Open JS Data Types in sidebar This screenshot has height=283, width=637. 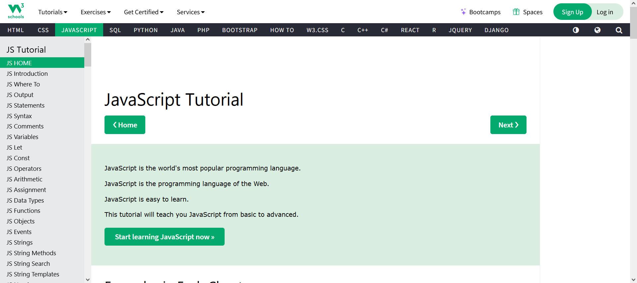pyautogui.click(x=42, y=200)
